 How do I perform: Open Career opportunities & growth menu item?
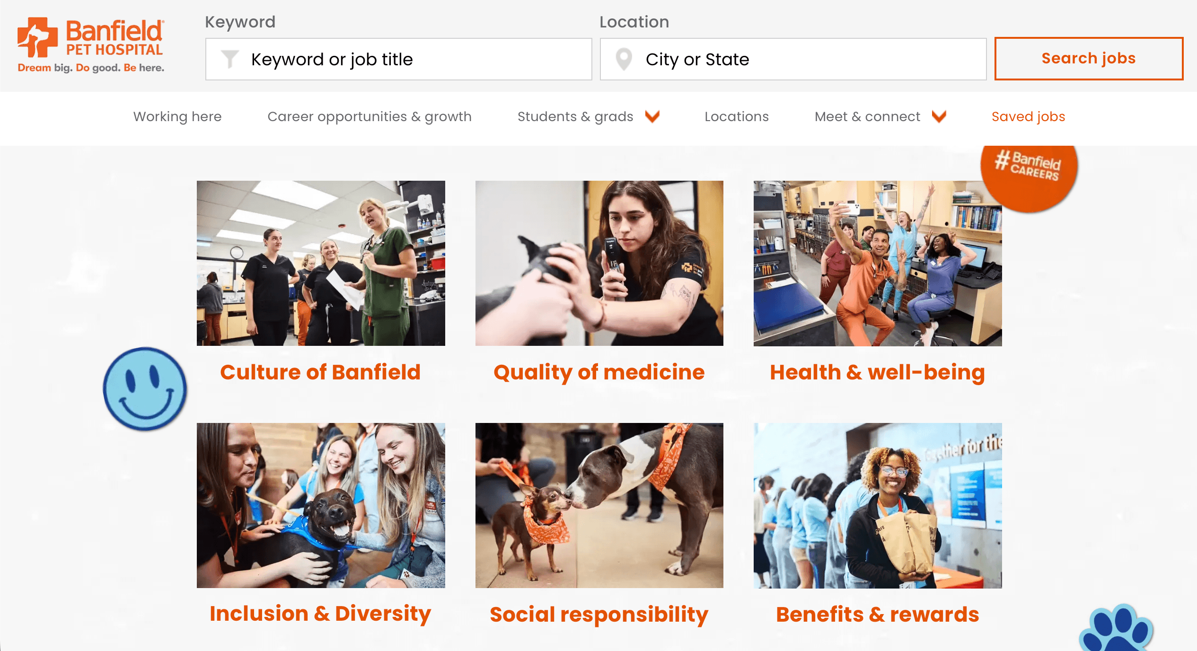point(370,116)
